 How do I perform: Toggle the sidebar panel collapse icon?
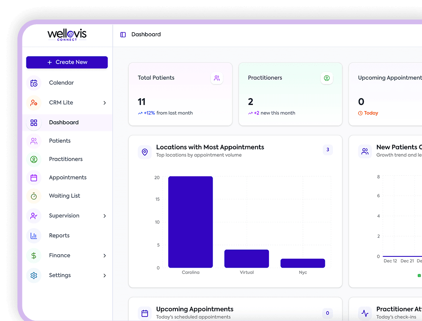(123, 35)
